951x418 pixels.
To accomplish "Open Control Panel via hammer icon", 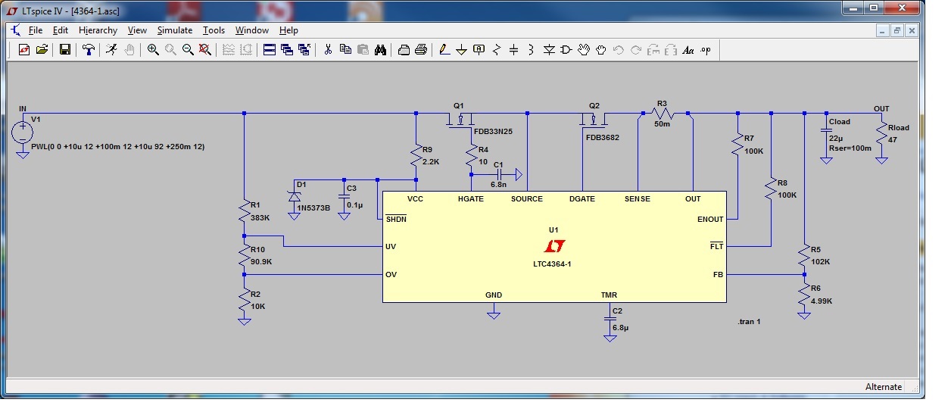I will 89,50.
